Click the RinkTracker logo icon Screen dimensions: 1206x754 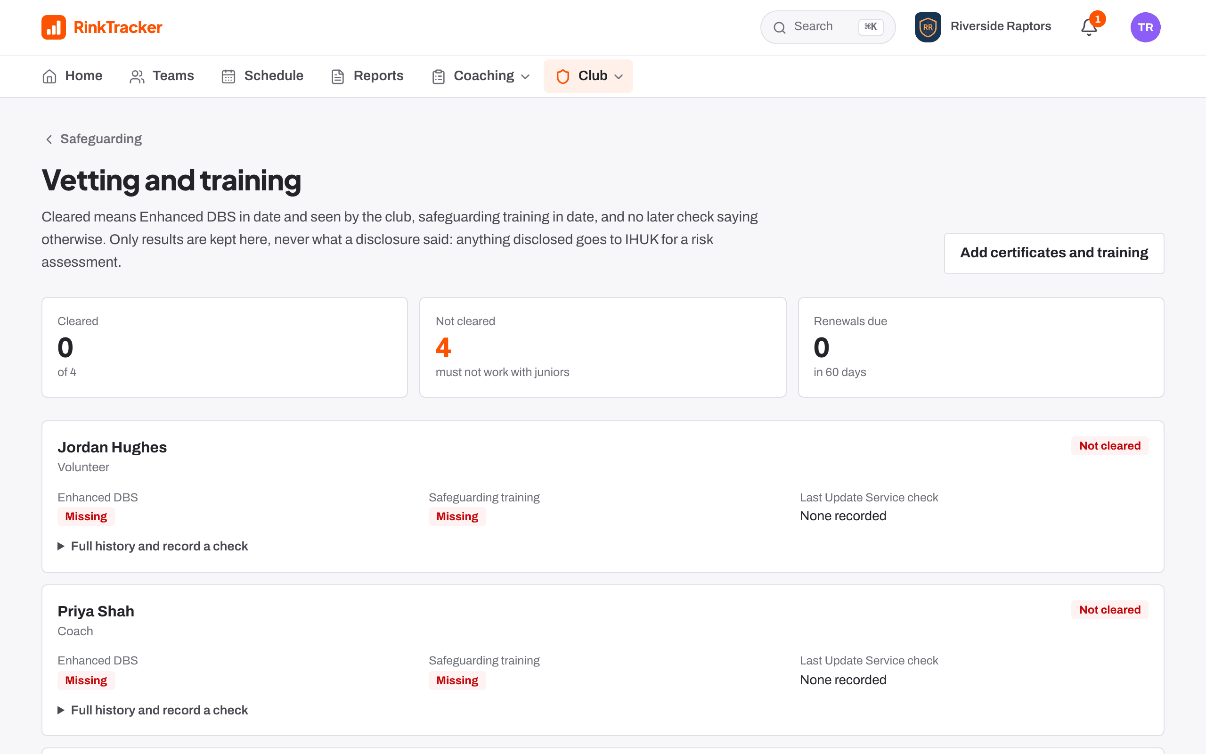(x=53, y=27)
